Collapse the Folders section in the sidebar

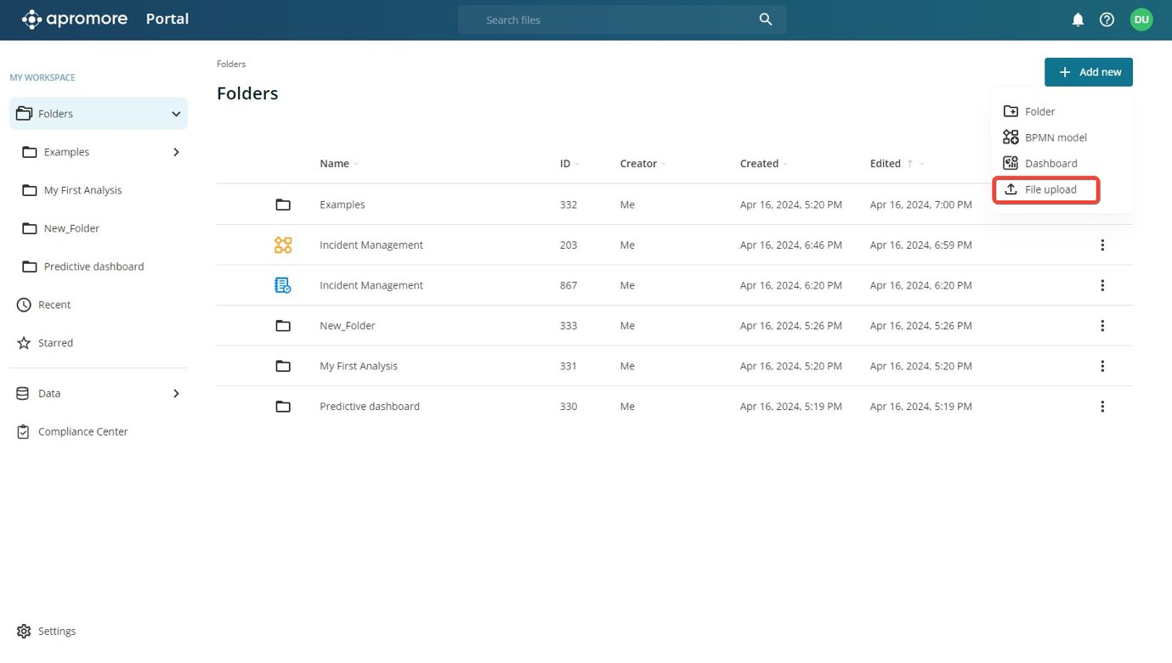pyautogui.click(x=176, y=114)
